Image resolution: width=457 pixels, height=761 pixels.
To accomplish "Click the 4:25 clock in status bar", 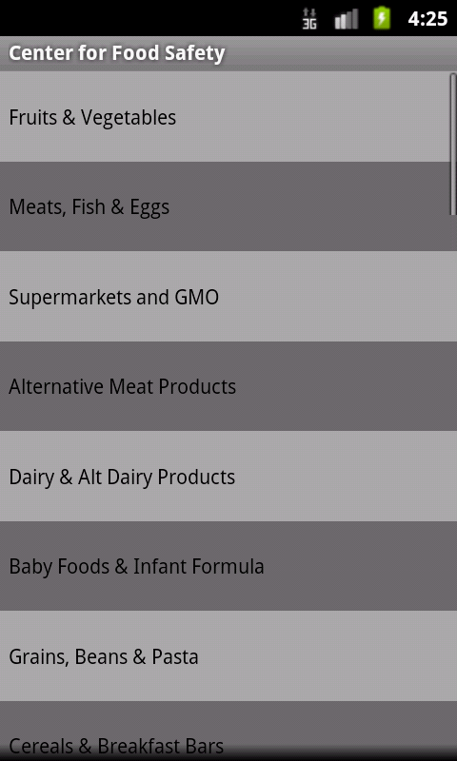I will point(427,18).
